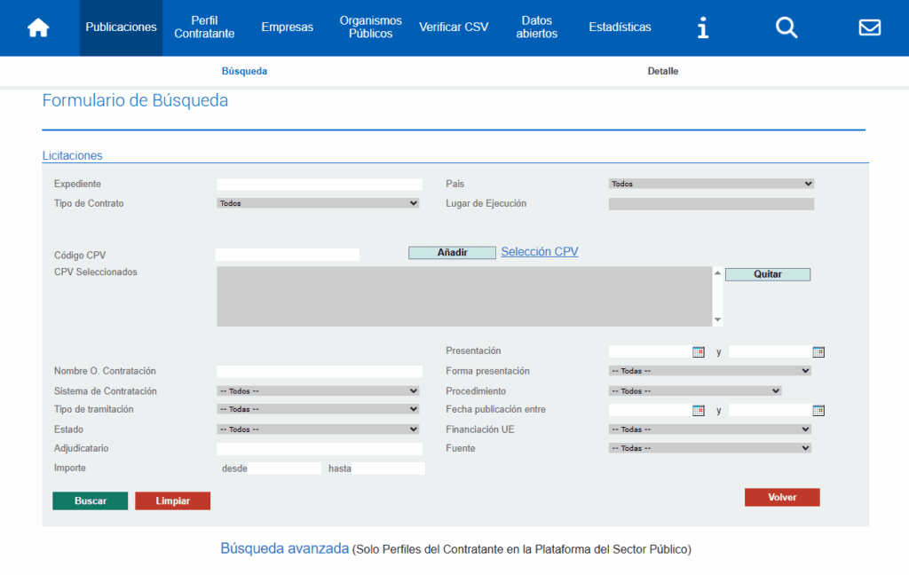The height and width of the screenshot is (575, 909).
Task: Open the information icon in header
Action: pos(702,28)
